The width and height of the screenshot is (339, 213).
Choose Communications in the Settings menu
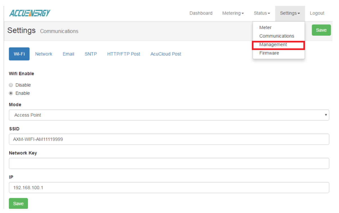tap(277, 36)
